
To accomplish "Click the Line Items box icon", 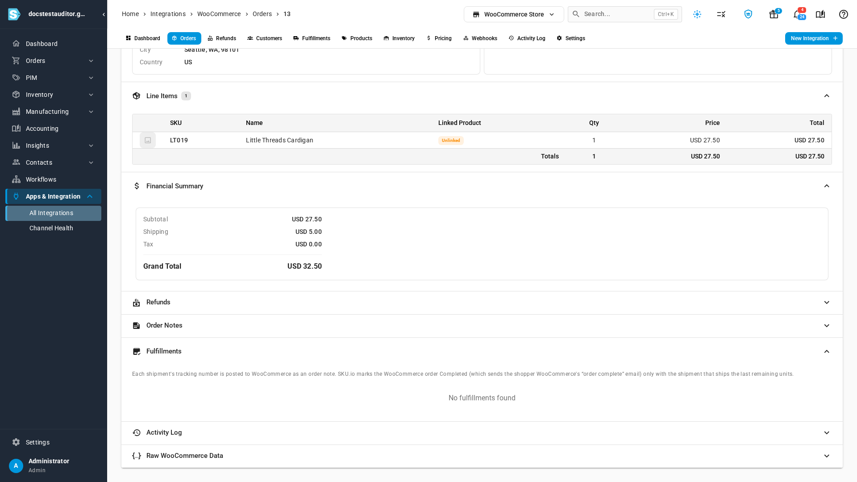I will pyautogui.click(x=137, y=96).
